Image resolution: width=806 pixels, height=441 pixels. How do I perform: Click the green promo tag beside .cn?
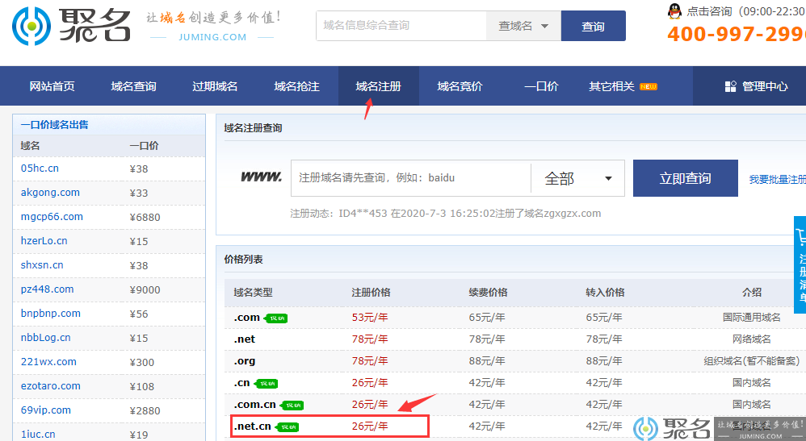pos(266,384)
